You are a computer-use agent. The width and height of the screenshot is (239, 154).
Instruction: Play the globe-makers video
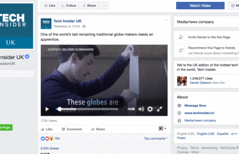click(47, 109)
